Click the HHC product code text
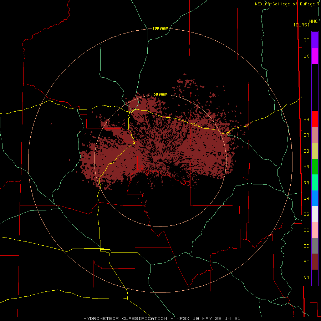321x321 pixels. pos(314,21)
